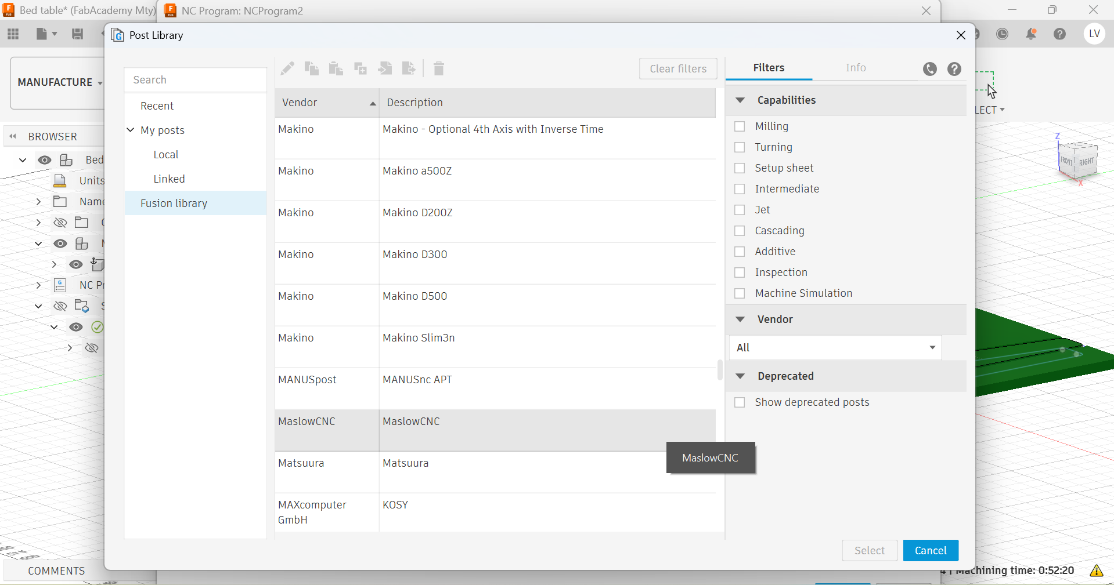Open the Fusion help icon in top bar
Viewport: 1114px width, 585px height.
[1060, 34]
